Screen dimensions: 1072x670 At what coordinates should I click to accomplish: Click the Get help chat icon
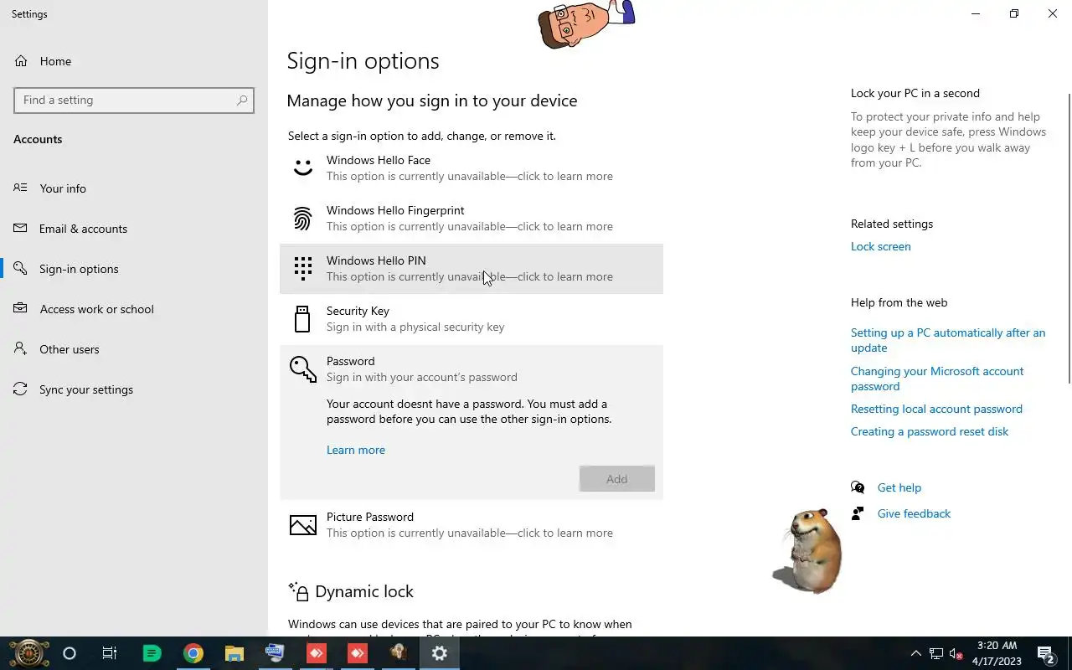858,487
